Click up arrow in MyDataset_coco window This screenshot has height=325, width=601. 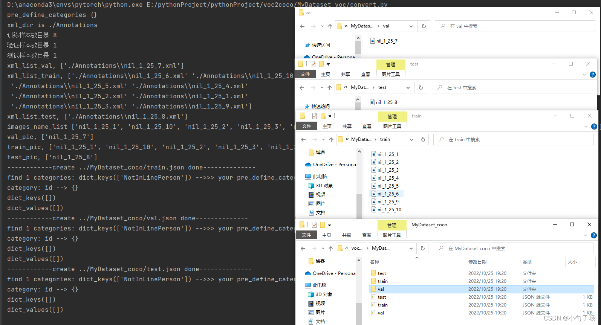[x=331, y=249]
